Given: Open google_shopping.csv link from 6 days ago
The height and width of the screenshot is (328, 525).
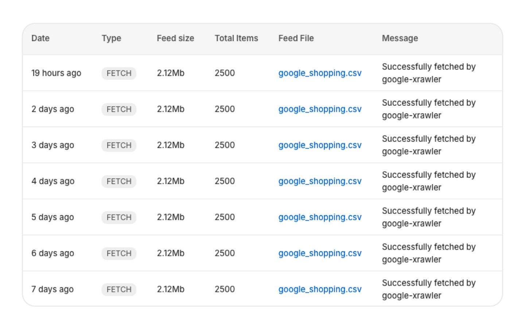Looking at the screenshot, I should (x=320, y=253).
